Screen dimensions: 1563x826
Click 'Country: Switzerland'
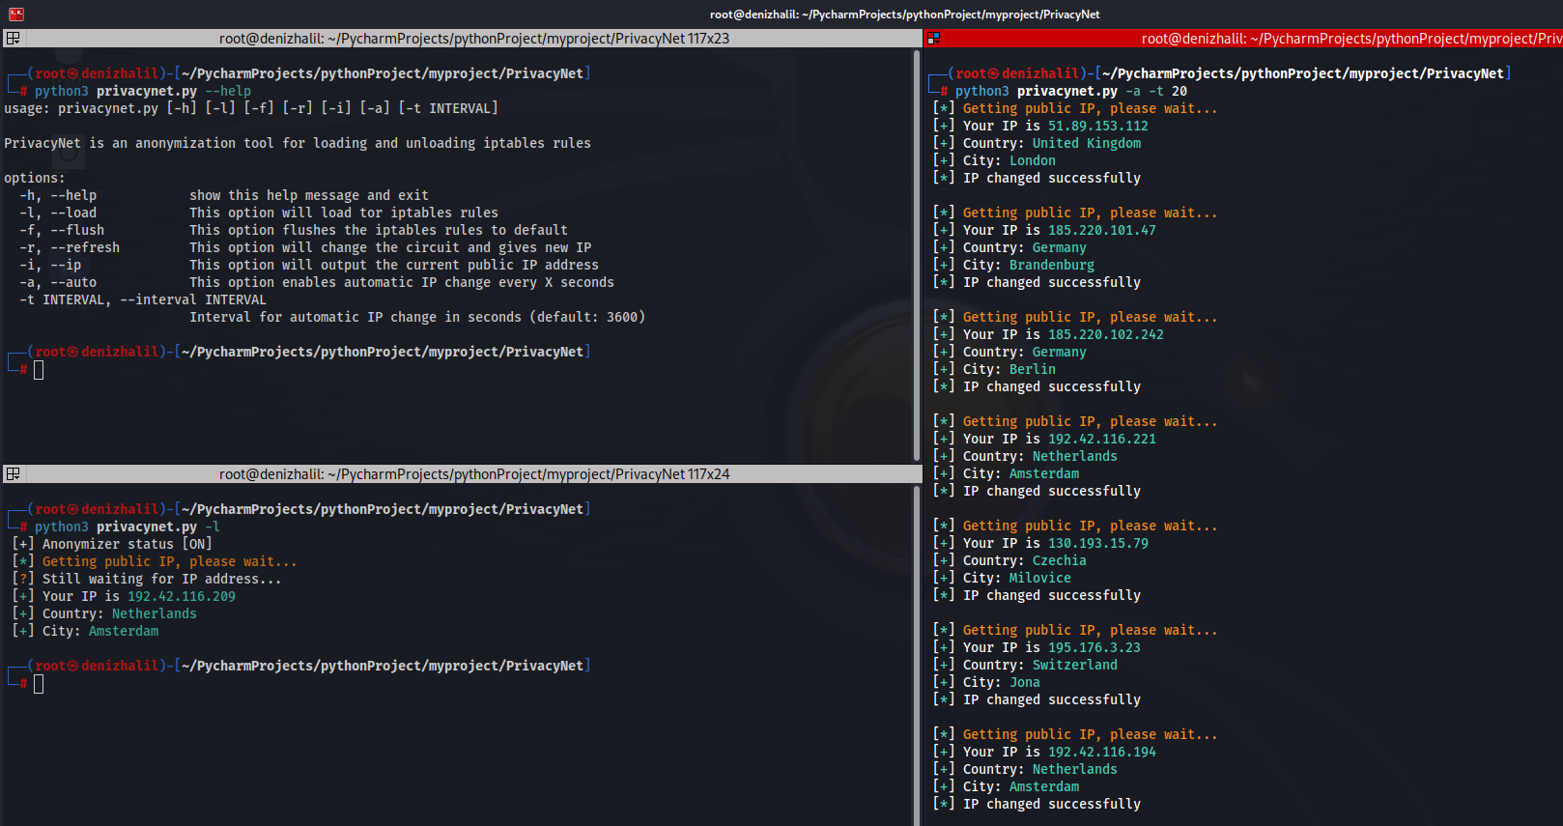tap(1040, 665)
